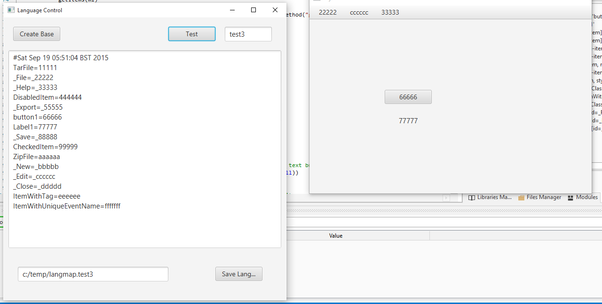
Task: Click the timestamp comment line in text area
Action: [x=61, y=58]
